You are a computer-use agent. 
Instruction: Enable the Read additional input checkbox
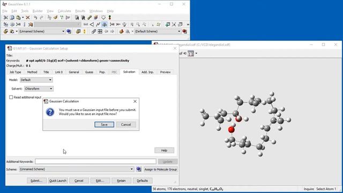pyautogui.click(x=11, y=97)
